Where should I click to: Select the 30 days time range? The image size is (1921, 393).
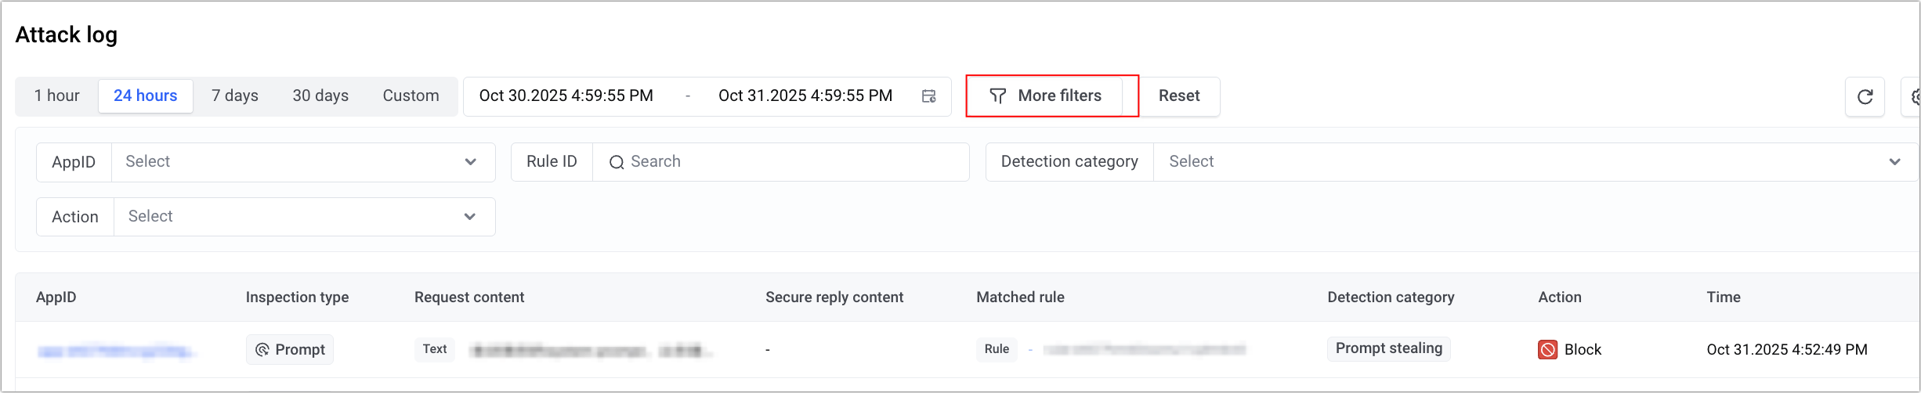[320, 96]
